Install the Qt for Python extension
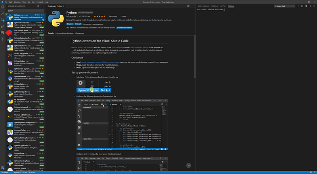317x174 pixels. 42,104
